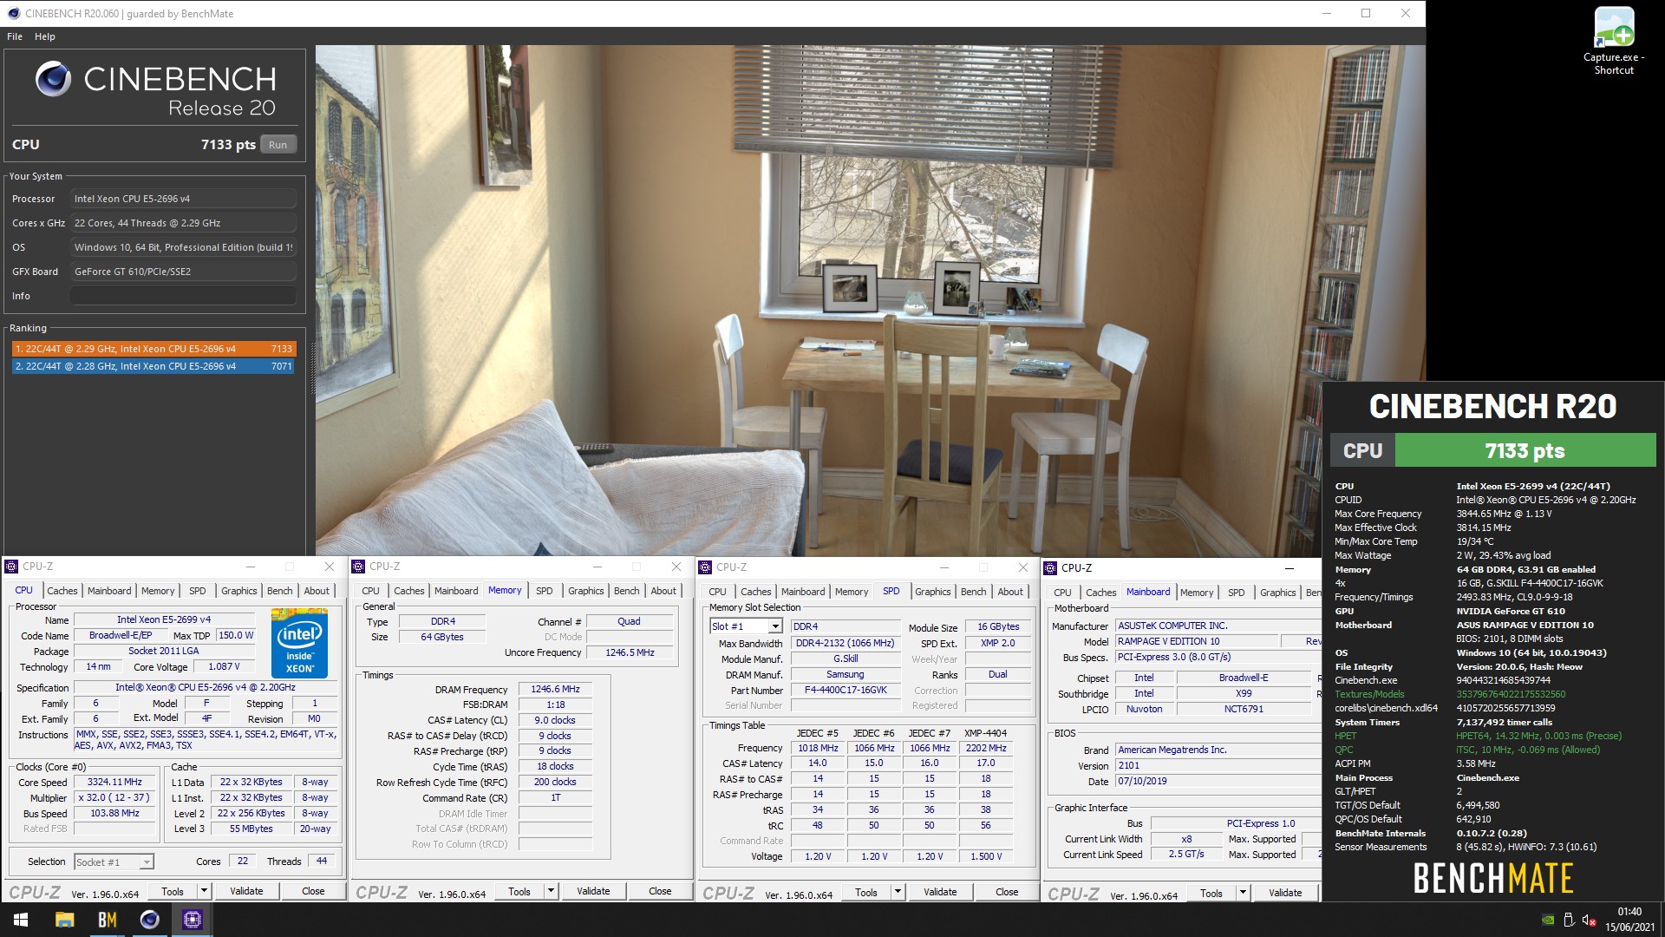
Task: Click the Processor field in Cinebench system panel
Action: 183,199
